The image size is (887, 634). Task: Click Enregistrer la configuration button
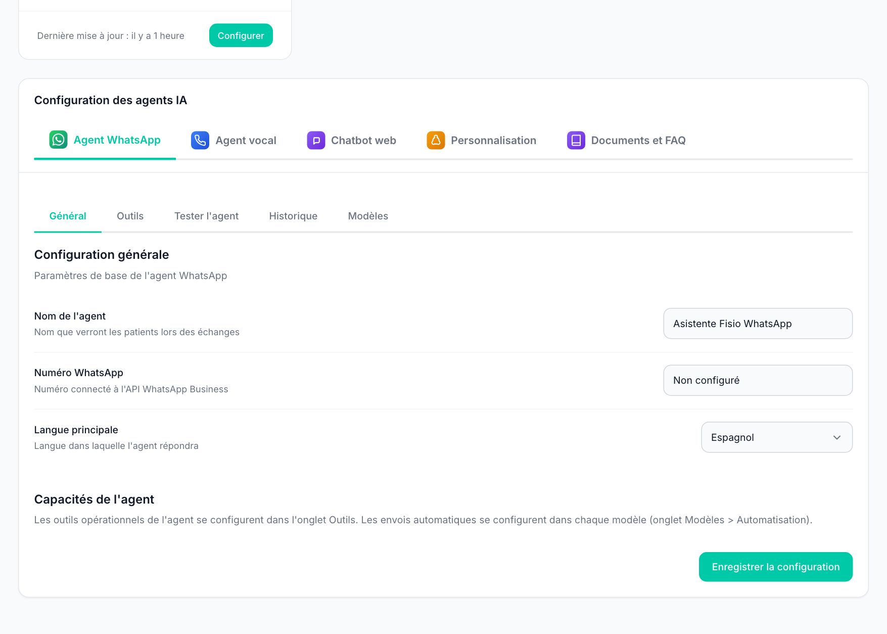(x=776, y=567)
